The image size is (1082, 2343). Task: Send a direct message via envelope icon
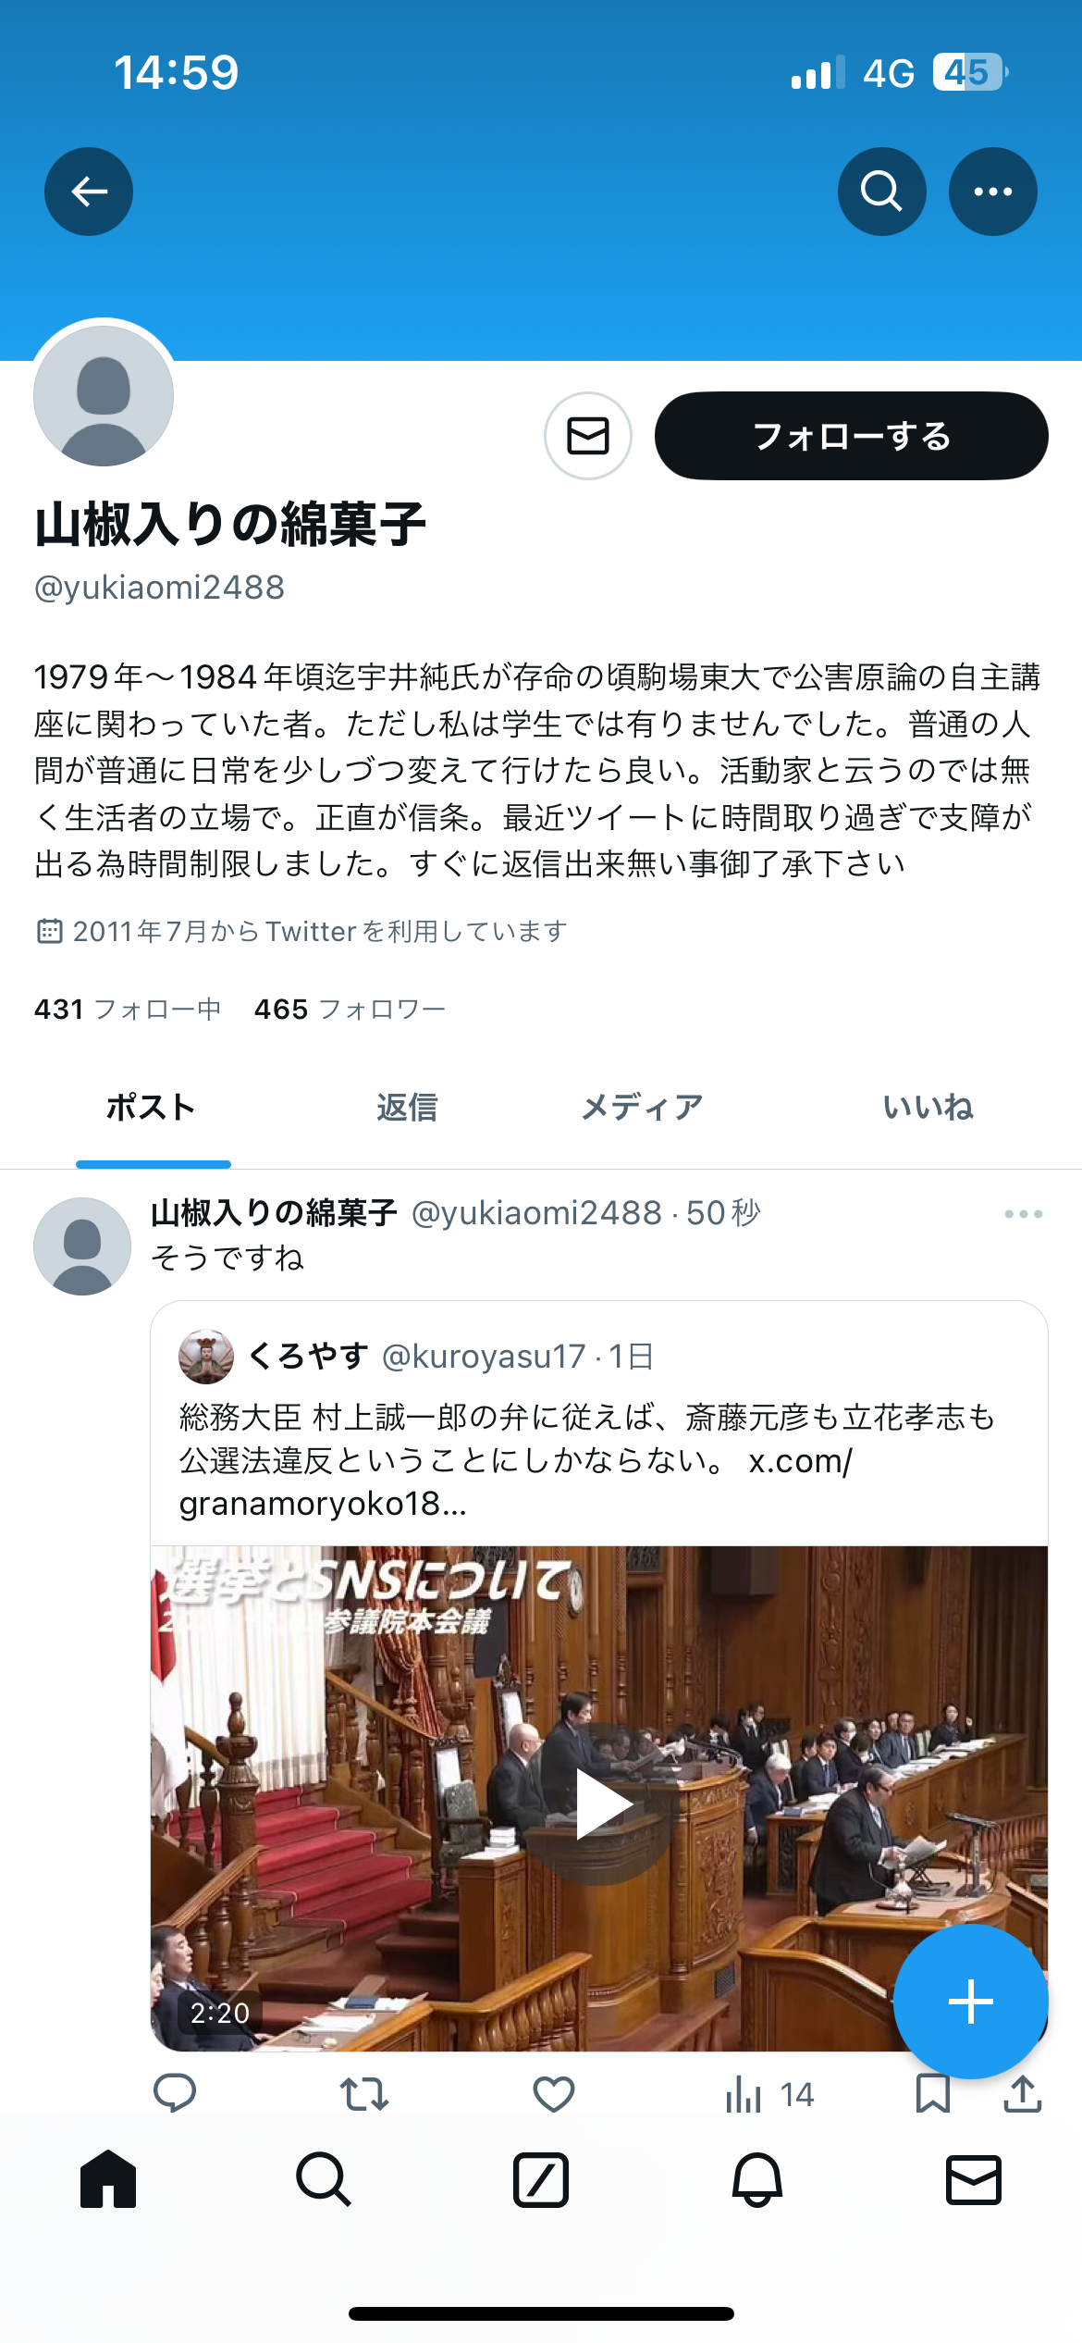tap(588, 436)
